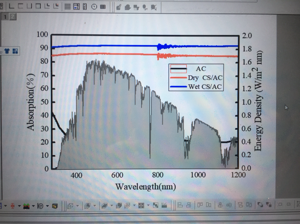300x224 pixels.
Task: Click the Wet CS/AC legend entry
Action: (x=196, y=87)
